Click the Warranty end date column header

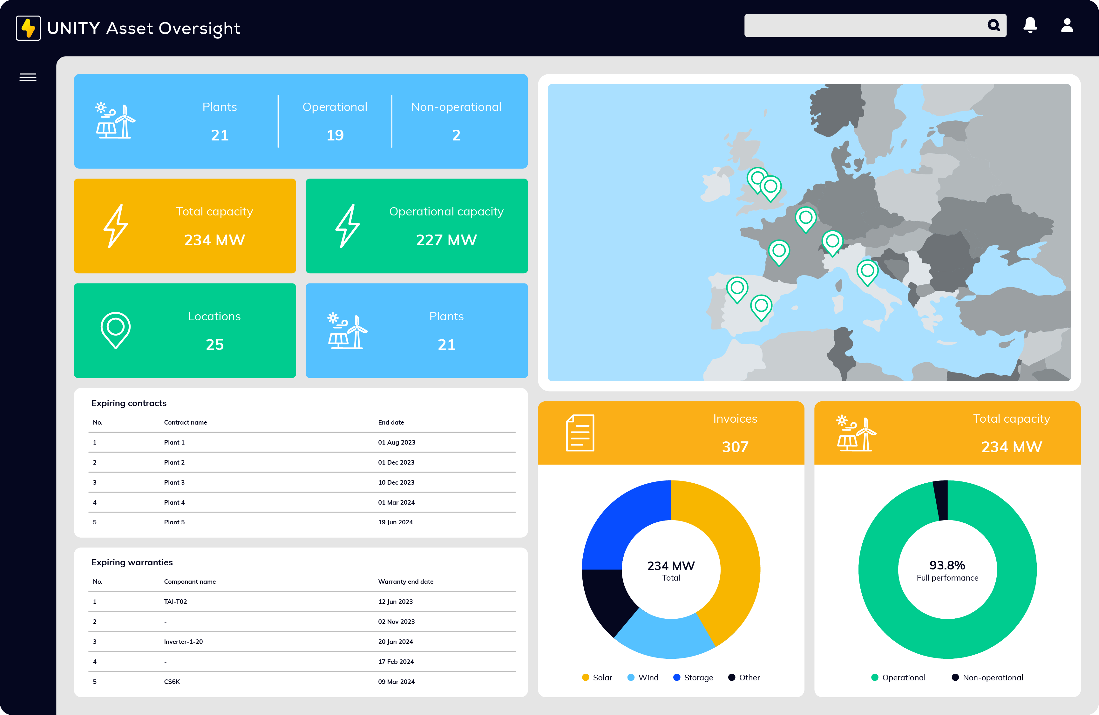(x=405, y=582)
